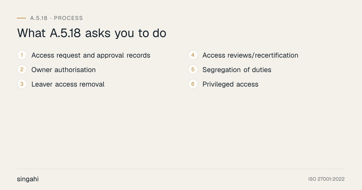362x190 pixels.
Task: Click the number 4 circle badge
Action: (193, 55)
